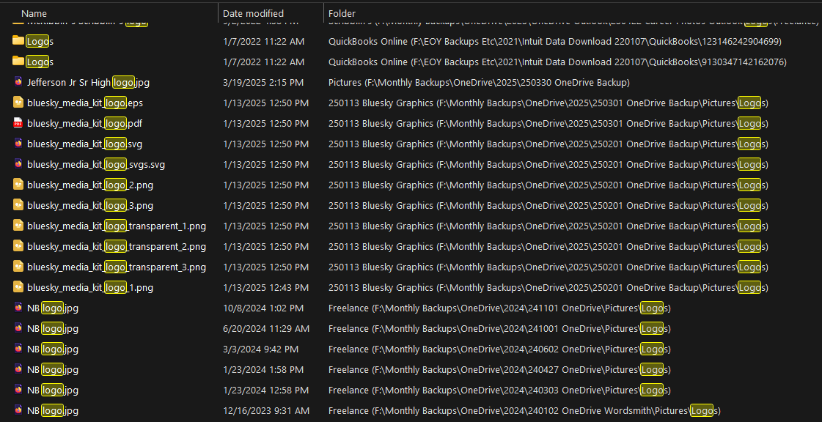822x422 pixels.
Task: Click the date 1/13/2025 12:43 PM
Action: pos(265,287)
